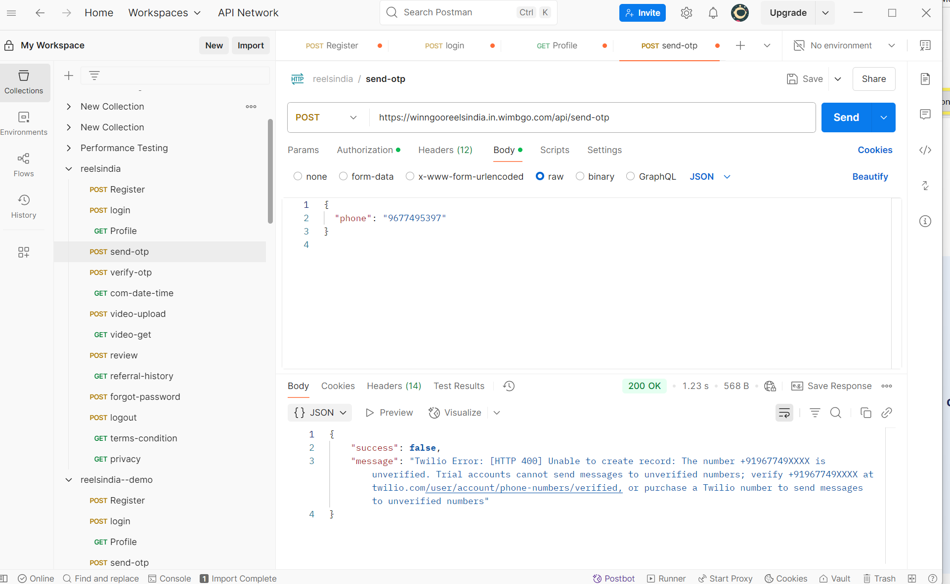Open notifications bell icon

713,13
